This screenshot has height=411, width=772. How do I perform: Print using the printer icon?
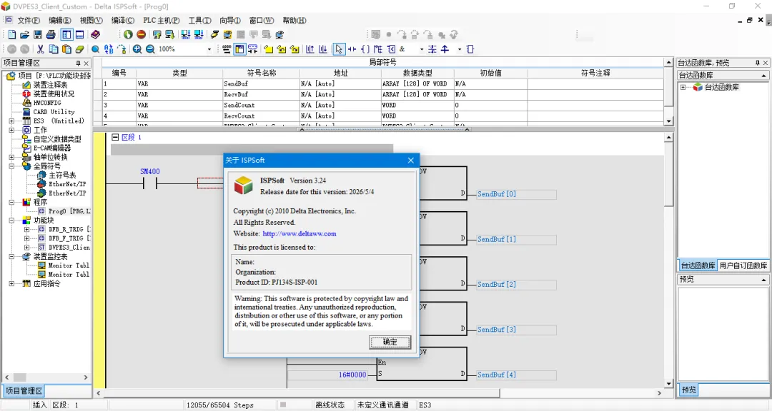[x=51, y=34]
